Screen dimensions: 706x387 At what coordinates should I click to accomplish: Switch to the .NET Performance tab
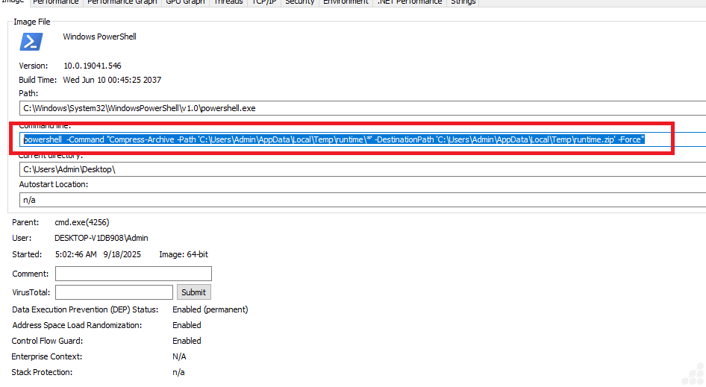(409, 2)
